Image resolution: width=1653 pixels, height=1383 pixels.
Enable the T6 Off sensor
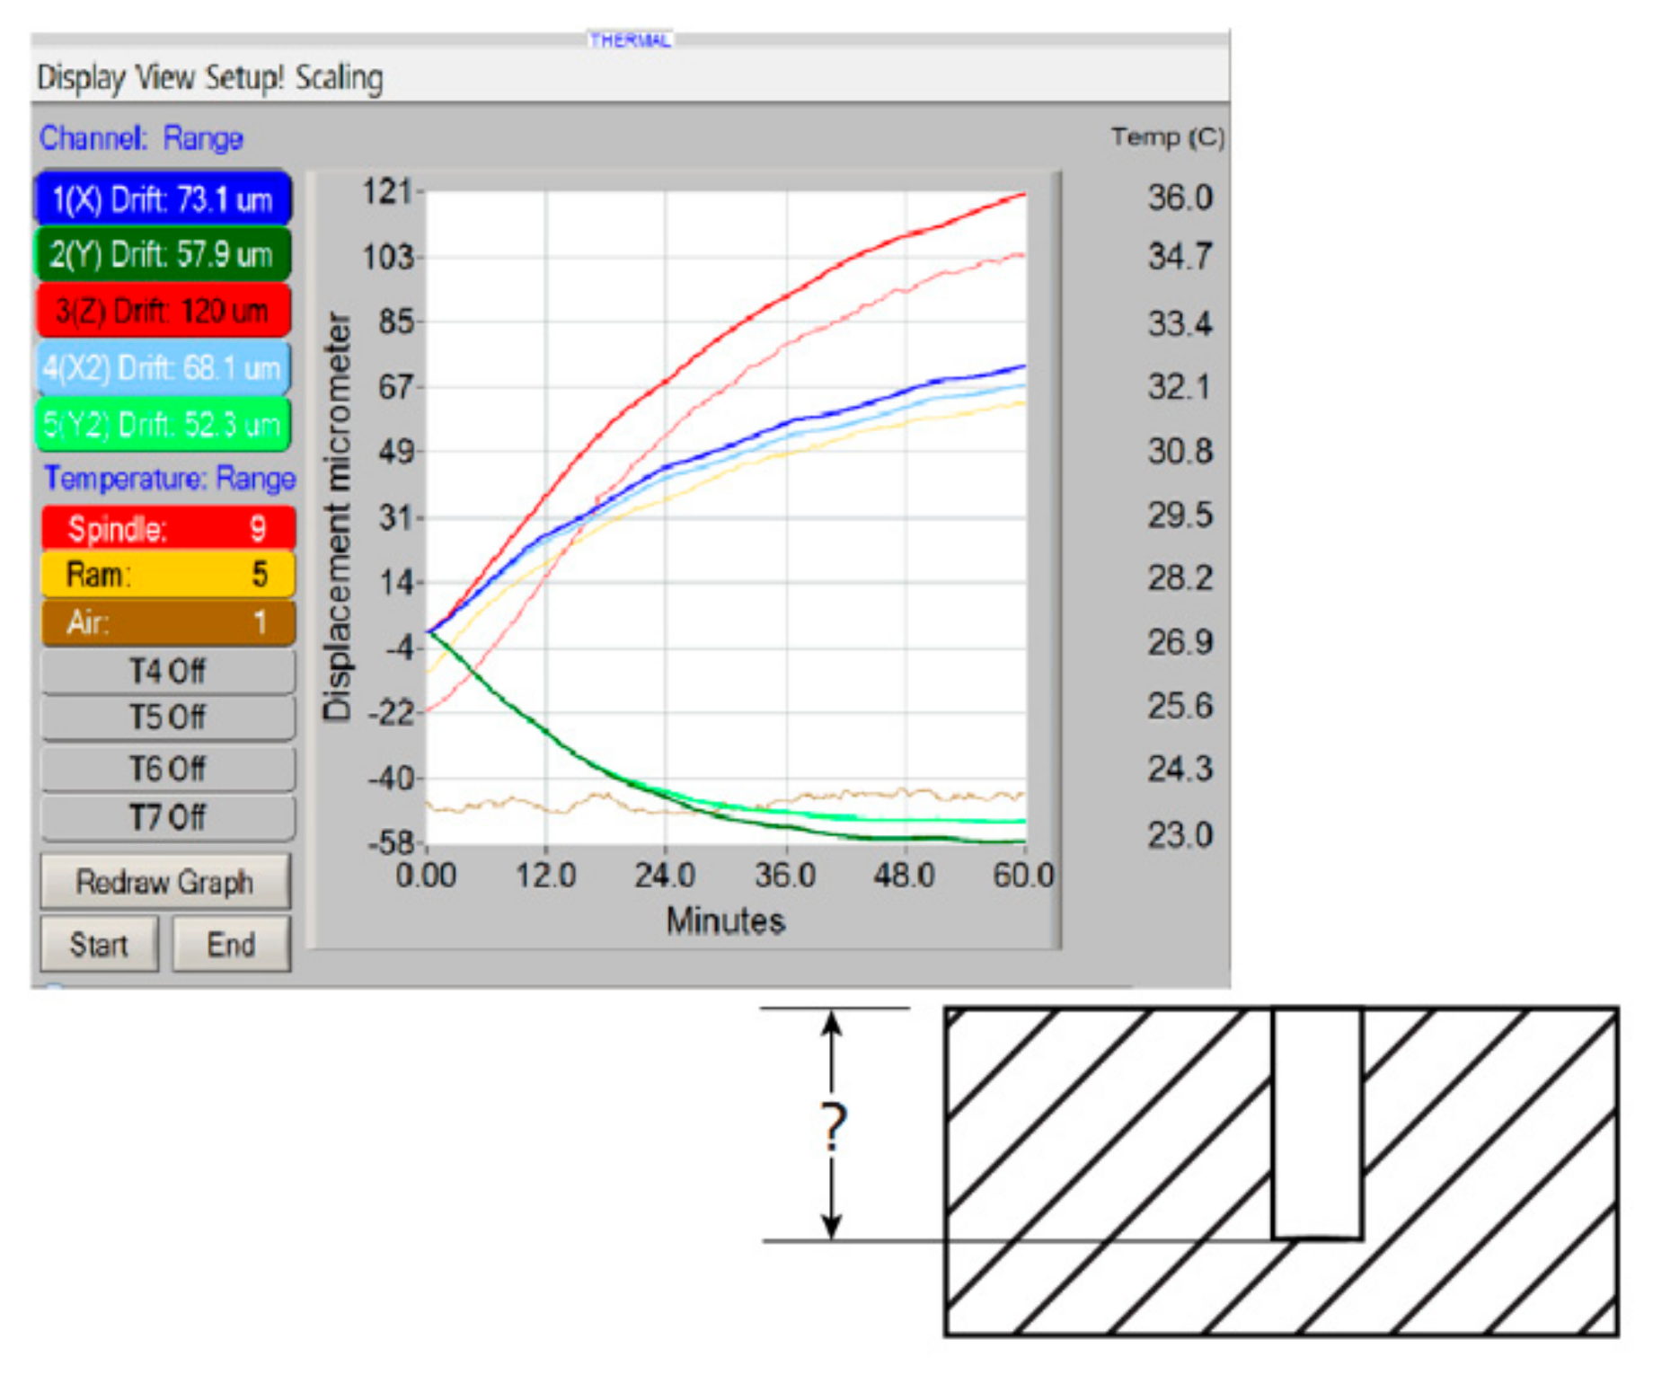(168, 769)
